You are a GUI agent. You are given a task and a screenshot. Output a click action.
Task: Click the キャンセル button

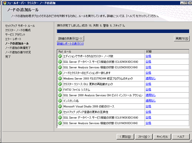(x=162, y=137)
